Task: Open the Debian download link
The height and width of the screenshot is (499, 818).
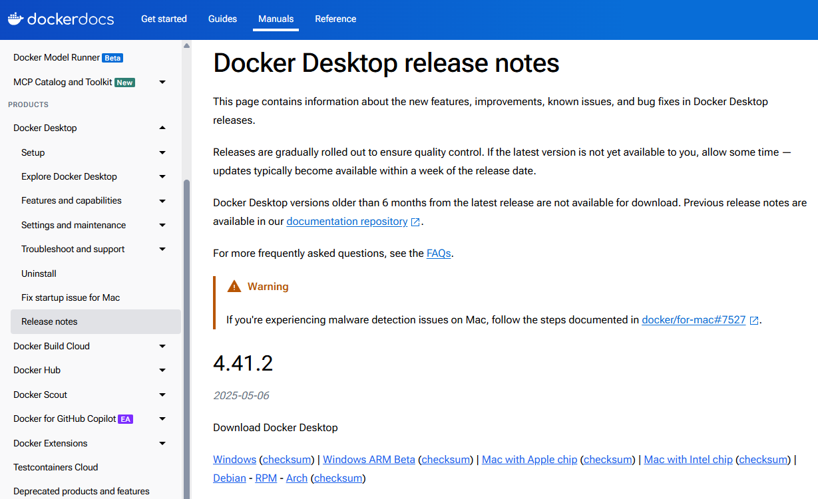Action: tap(229, 478)
